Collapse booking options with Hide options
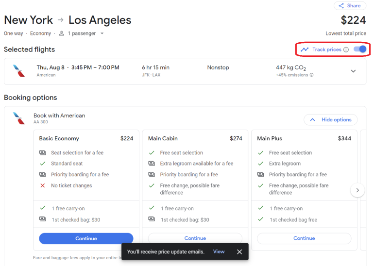This screenshot has width=374, height=266. [x=330, y=120]
